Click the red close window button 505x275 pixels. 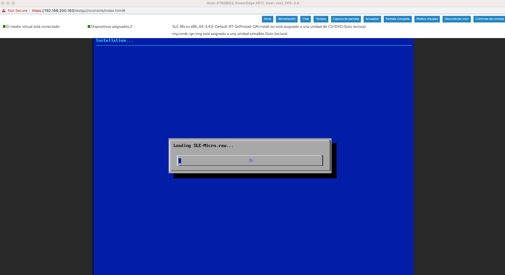tap(3, 3)
